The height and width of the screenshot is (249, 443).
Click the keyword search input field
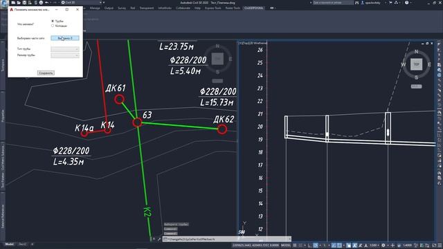(x=334, y=3)
